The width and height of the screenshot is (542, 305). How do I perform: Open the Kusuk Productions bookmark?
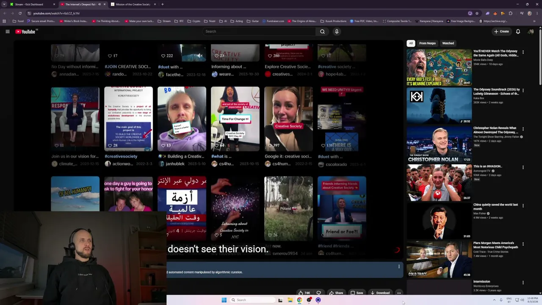[x=333, y=21]
